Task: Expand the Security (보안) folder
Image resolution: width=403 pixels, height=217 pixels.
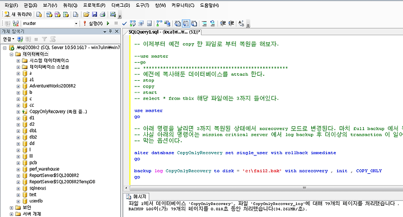Action: (12, 207)
